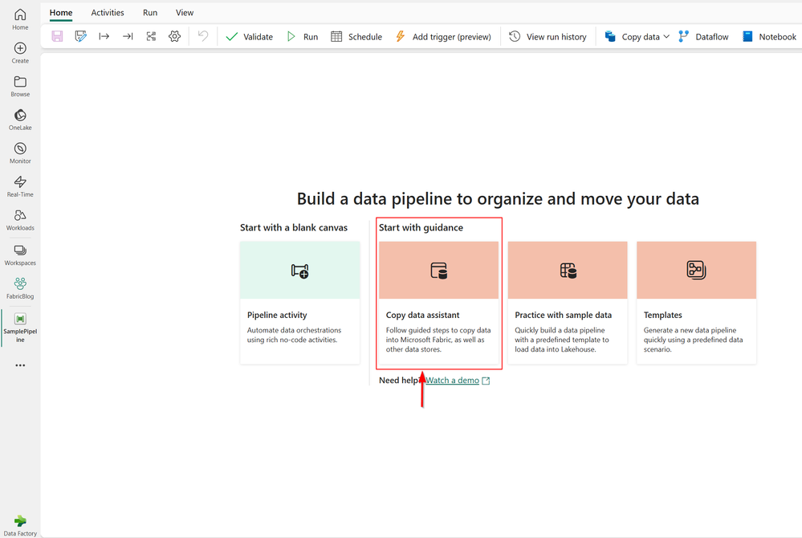Open Monitor hub in sidebar
Viewport: 802px width, 538px height.
tap(20, 153)
